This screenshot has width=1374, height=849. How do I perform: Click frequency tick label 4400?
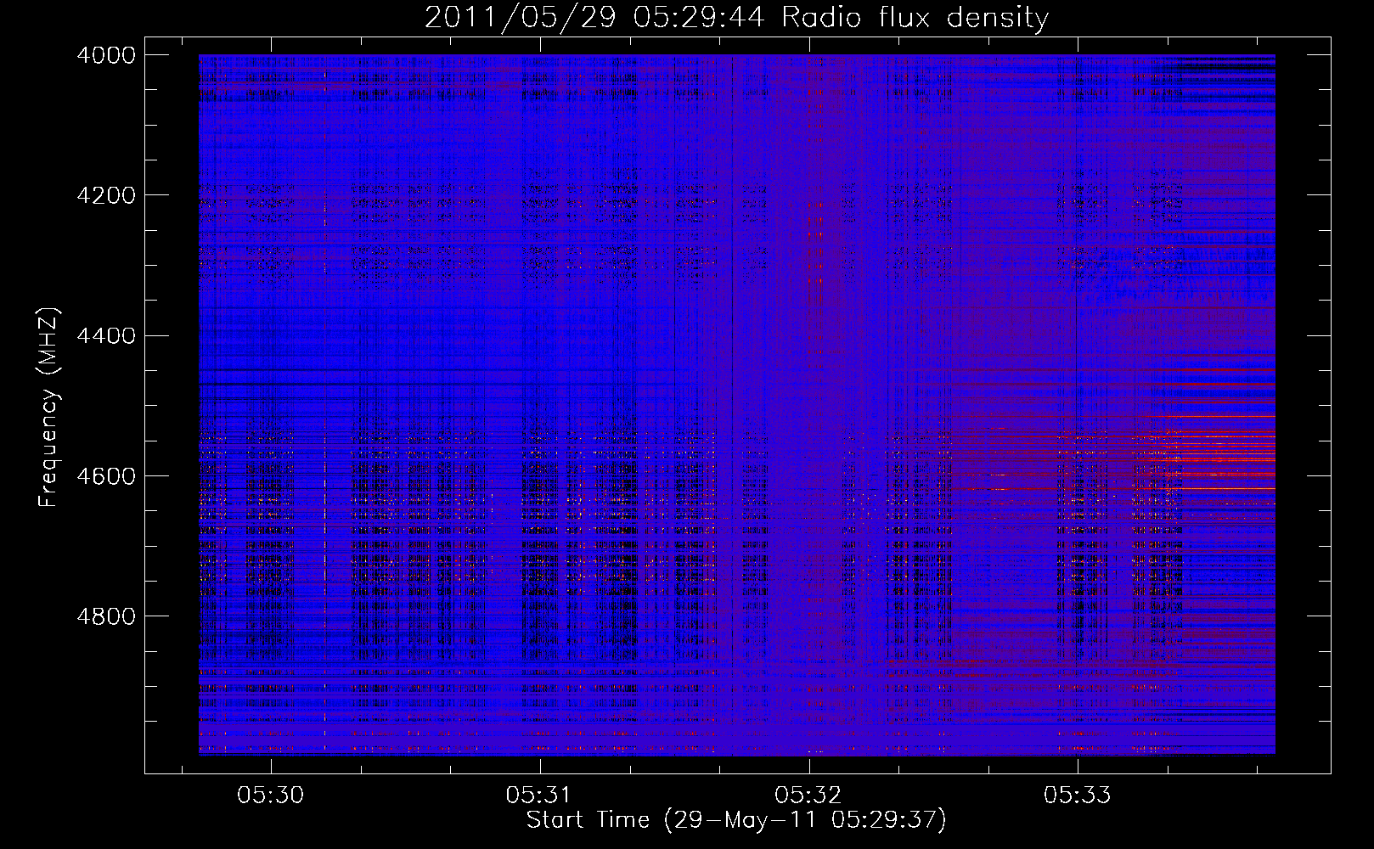coord(106,336)
